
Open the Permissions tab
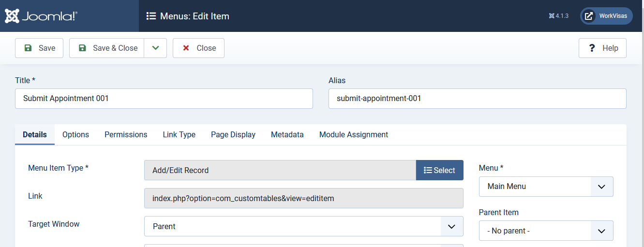(126, 134)
